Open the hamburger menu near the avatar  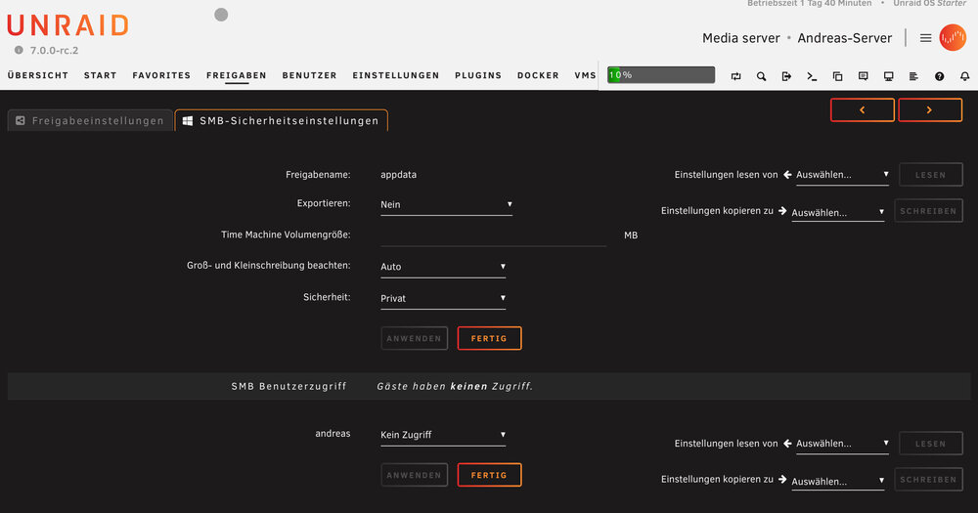coord(925,38)
